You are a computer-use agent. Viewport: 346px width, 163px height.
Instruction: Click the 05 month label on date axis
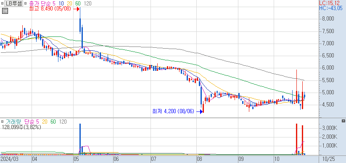76,159
